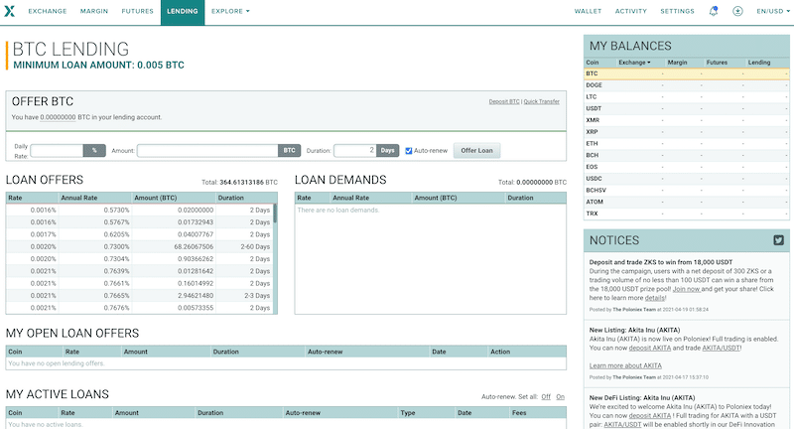794x429 pixels.
Task: Click the loan offer with annual rate 0.5730%
Action: tap(139, 211)
